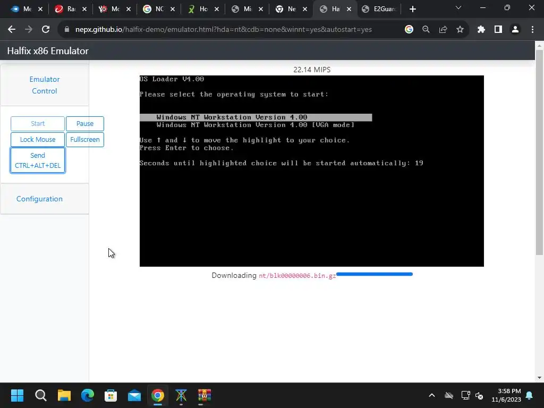The height and width of the screenshot is (408, 544).
Task: Toggle the browser side panel icon
Action: click(498, 30)
